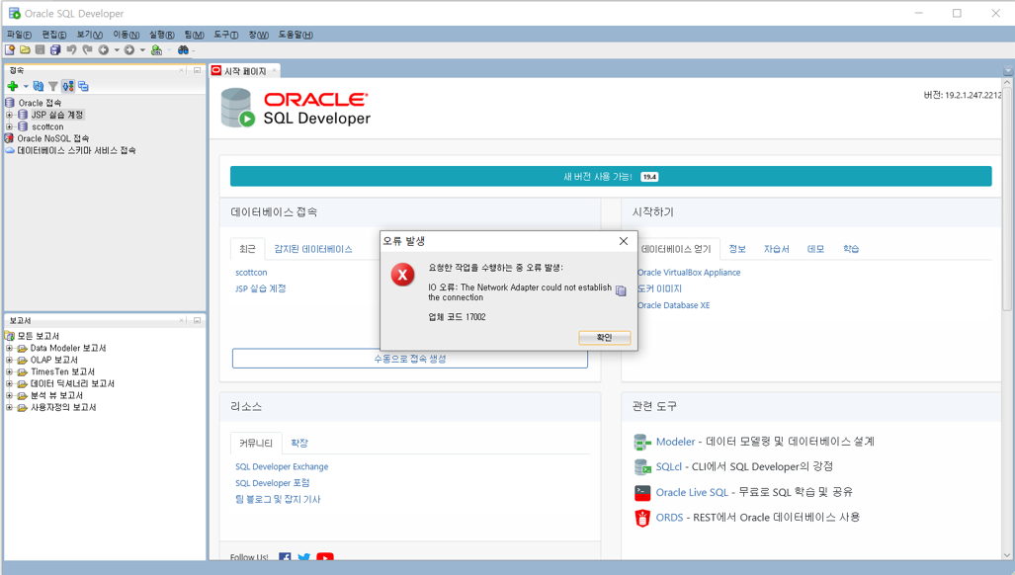Click the Back navigation circle icon
The image size is (1015, 575).
tap(104, 49)
